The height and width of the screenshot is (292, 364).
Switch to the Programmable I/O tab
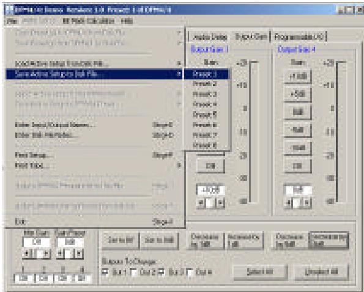tap(299, 37)
